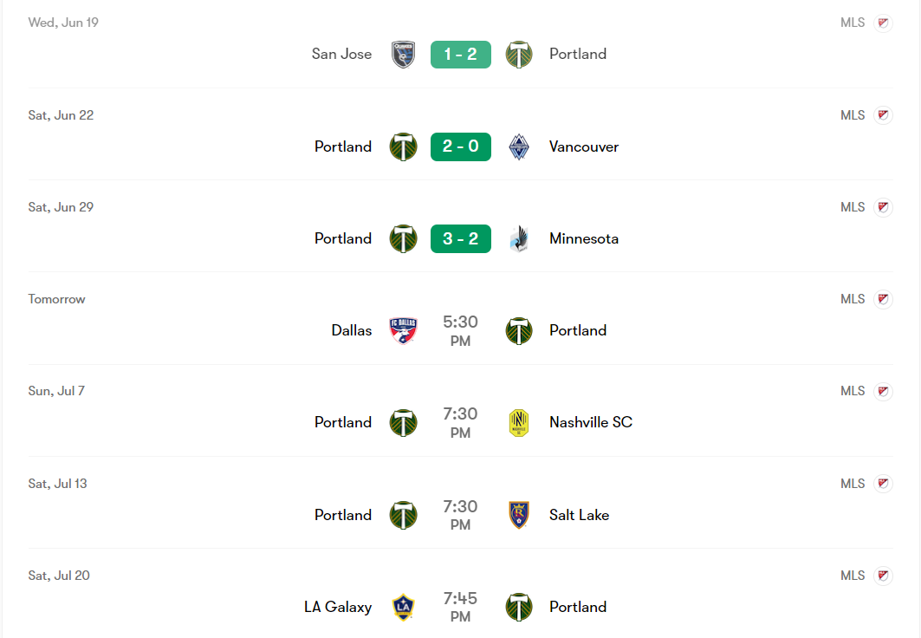Image resolution: width=921 pixels, height=638 pixels.
Task: Click the FC Dallas crest
Action: [x=403, y=330]
